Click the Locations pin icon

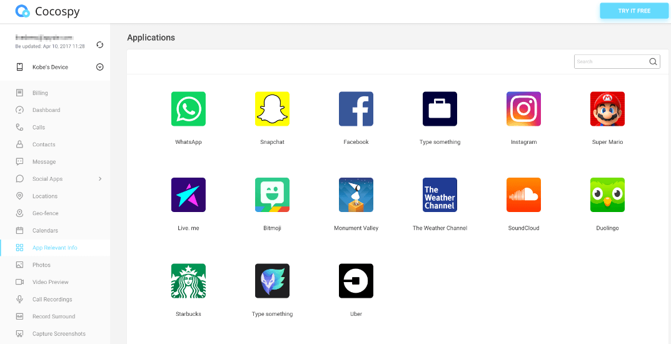click(x=19, y=196)
